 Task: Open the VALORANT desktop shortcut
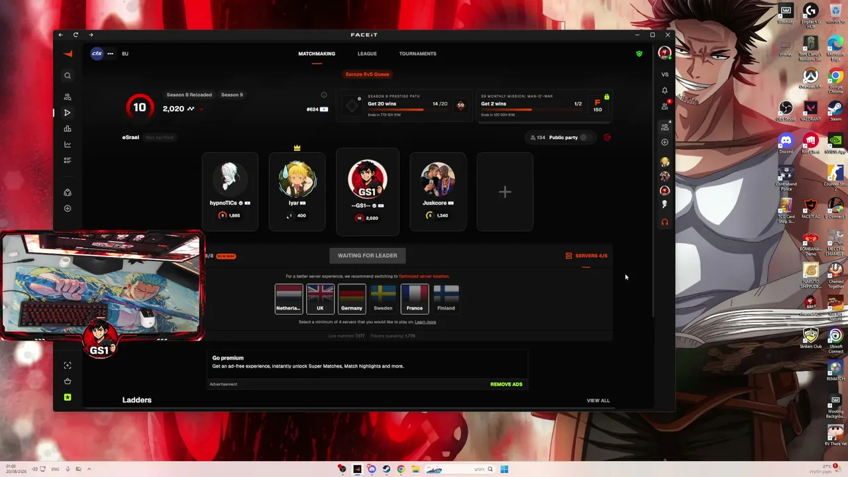810,111
